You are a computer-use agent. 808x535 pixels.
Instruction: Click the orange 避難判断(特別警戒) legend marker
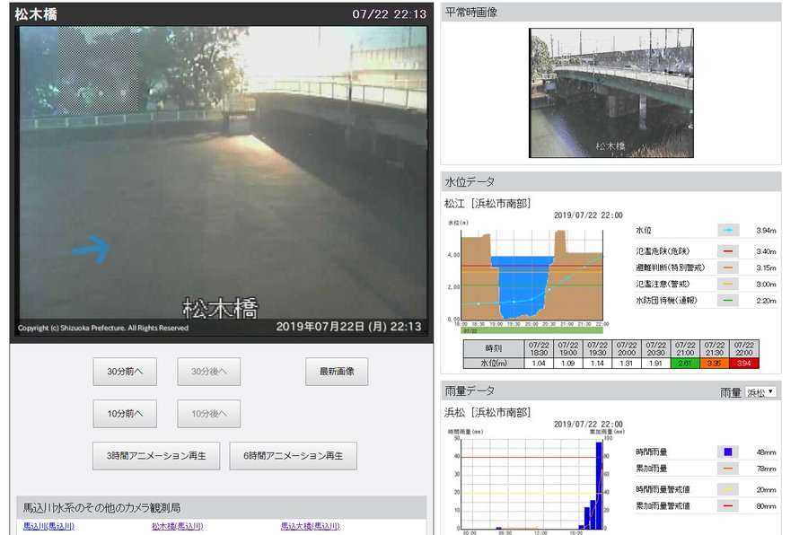(728, 268)
